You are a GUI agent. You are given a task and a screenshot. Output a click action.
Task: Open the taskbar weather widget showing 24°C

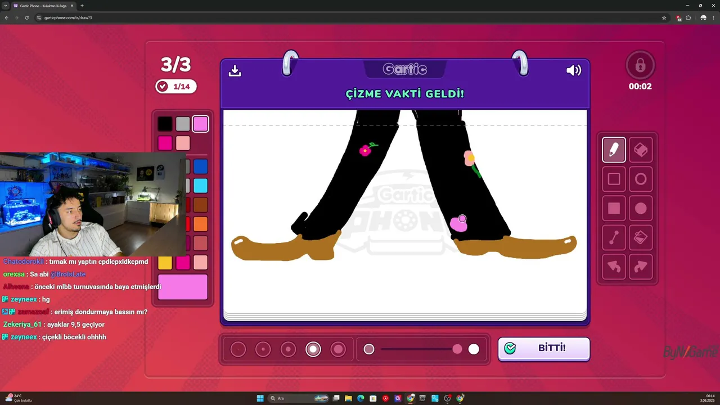pyautogui.click(x=19, y=398)
